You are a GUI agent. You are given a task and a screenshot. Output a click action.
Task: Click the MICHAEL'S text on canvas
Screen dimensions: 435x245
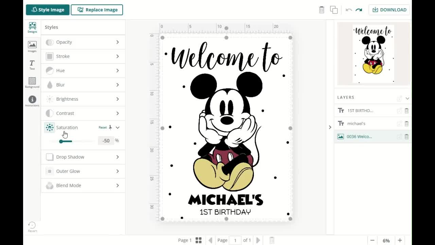pyautogui.click(x=226, y=200)
